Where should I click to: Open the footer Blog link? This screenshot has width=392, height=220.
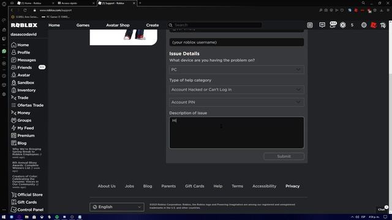click(148, 186)
